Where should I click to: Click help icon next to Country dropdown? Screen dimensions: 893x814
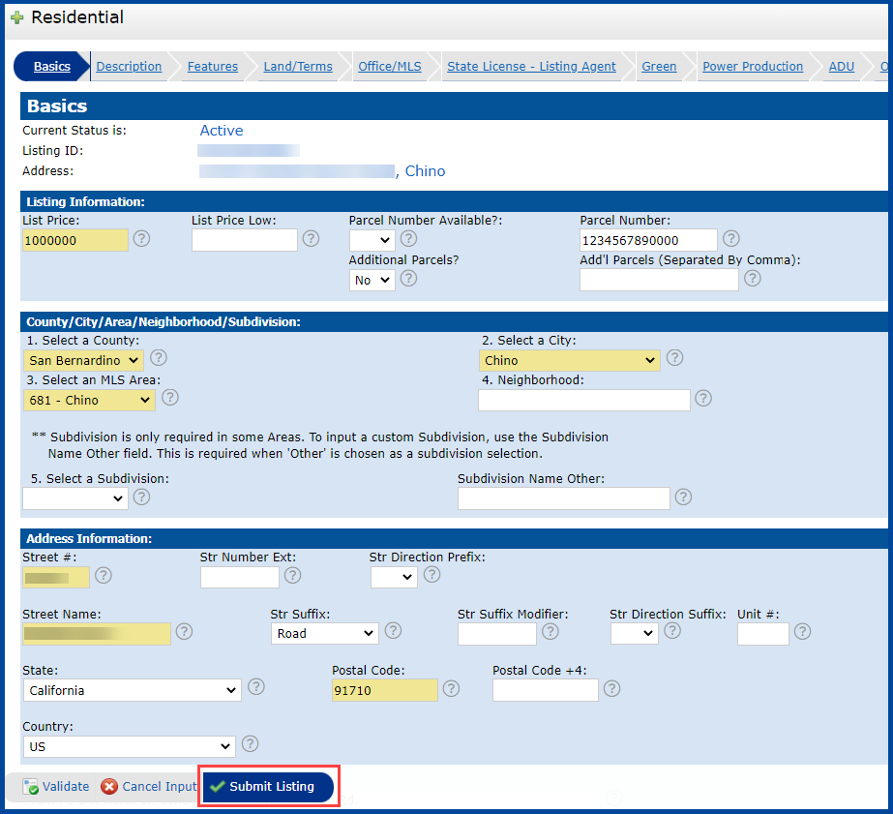(x=250, y=744)
